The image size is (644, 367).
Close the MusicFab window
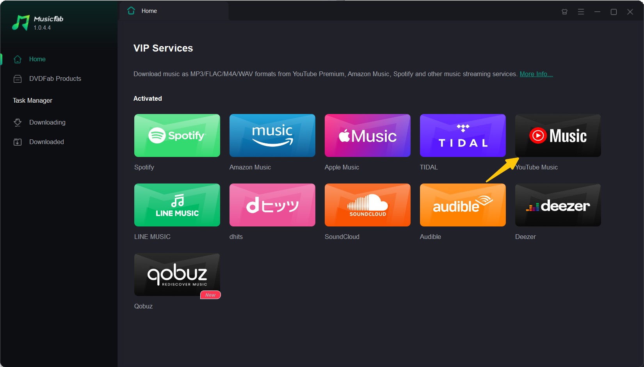click(630, 12)
